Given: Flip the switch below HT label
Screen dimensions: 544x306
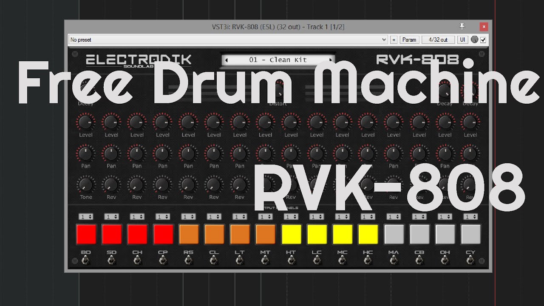Looking at the screenshot, I should click(291, 260).
